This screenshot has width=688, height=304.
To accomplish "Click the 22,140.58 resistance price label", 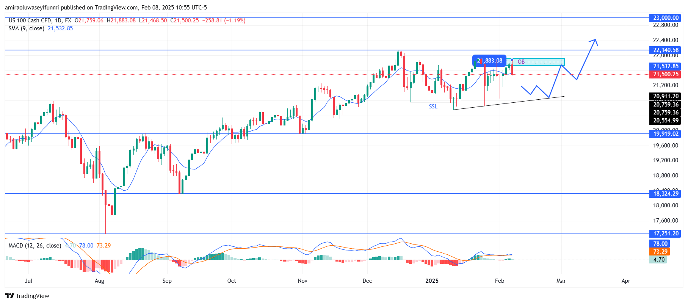I will (x=666, y=50).
